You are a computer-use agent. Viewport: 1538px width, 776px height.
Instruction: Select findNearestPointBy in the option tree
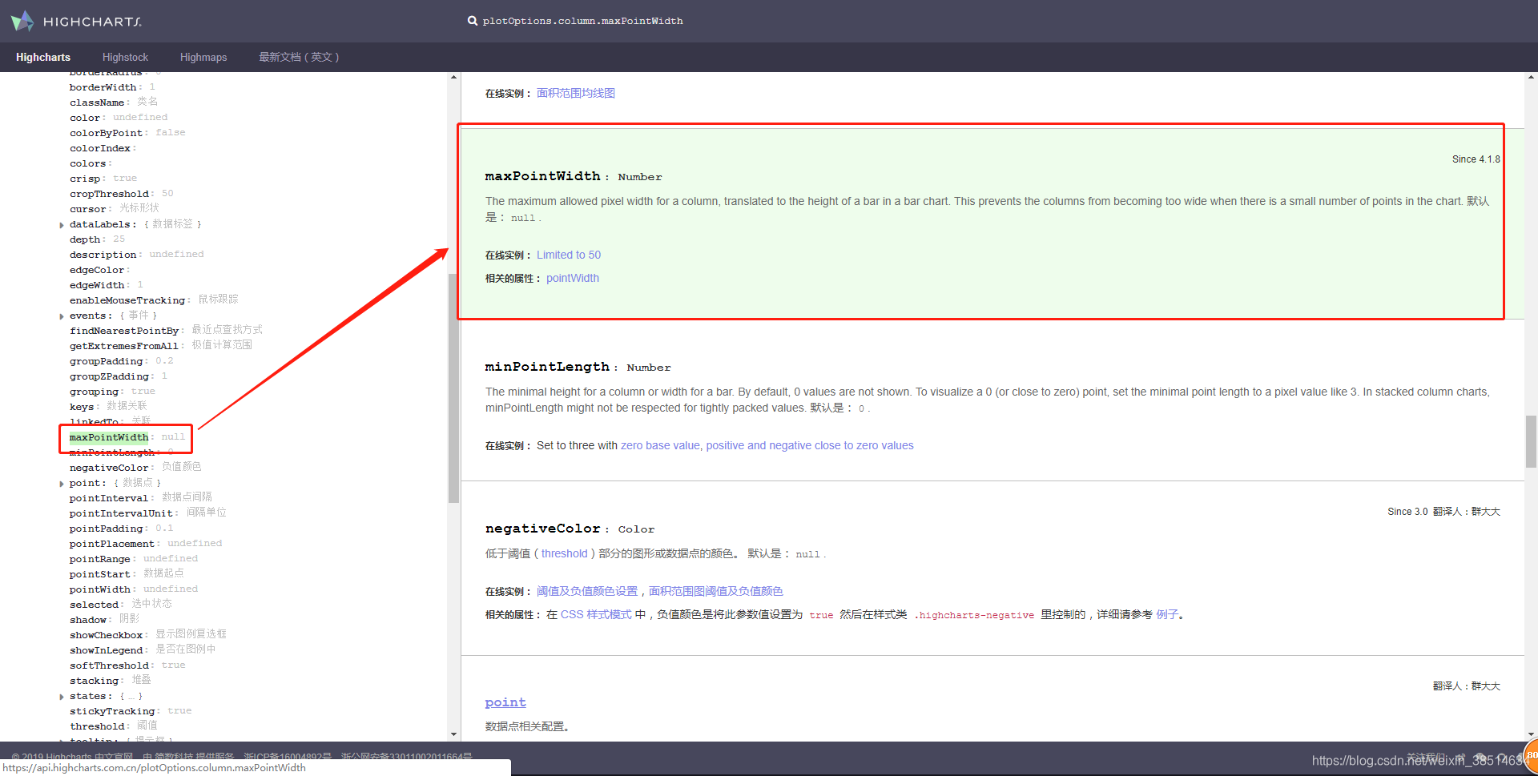[124, 331]
